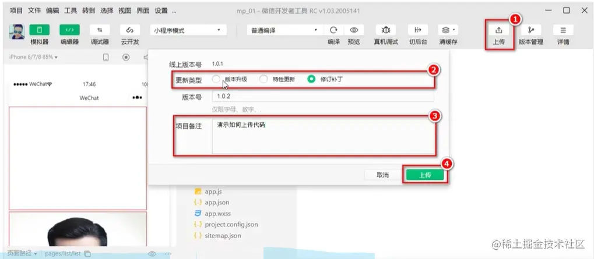Open the View (视图) menu
The width and height of the screenshot is (594, 259).
125,10
